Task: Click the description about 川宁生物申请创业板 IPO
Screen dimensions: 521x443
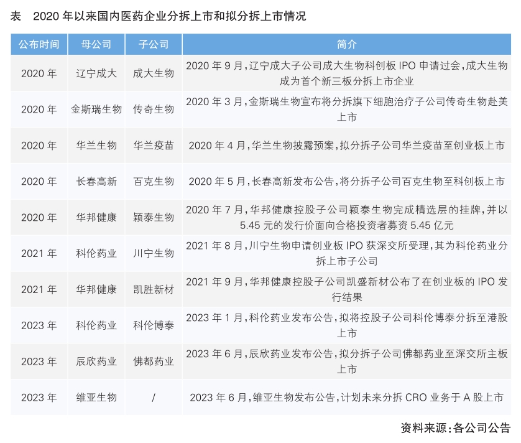Action: pos(346,253)
